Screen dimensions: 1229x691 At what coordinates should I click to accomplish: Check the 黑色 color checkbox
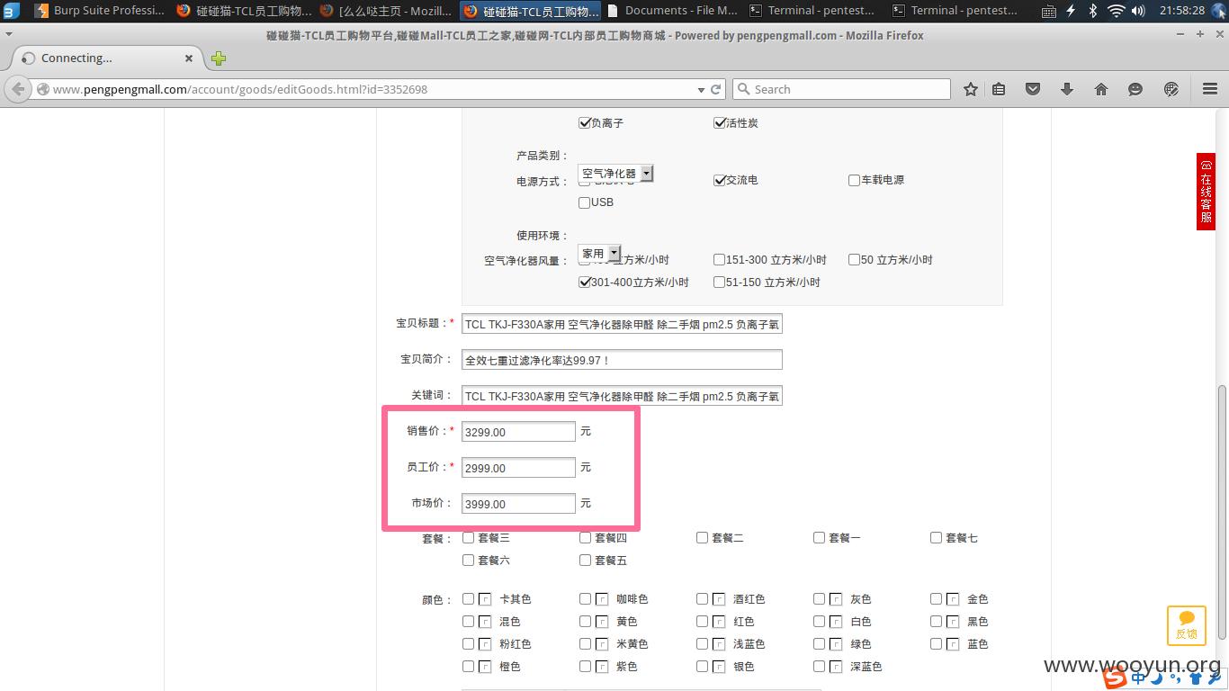click(x=936, y=621)
